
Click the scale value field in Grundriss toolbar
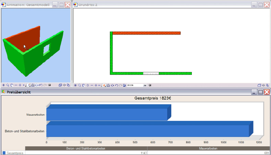(x=135, y=85)
